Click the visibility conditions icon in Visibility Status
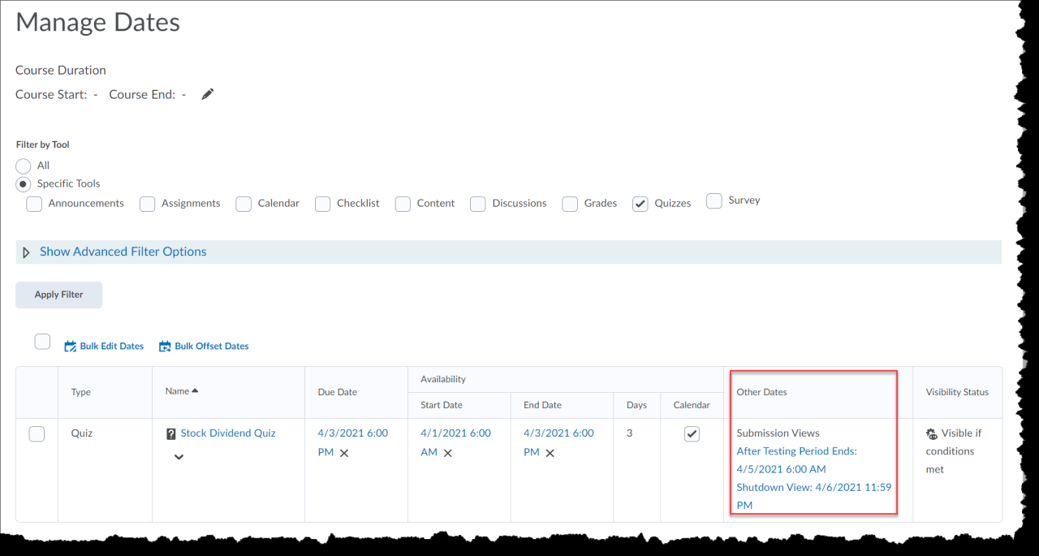Viewport: 1039px width, 556px height. click(x=932, y=433)
